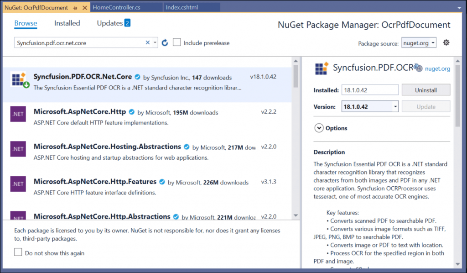
Task: Select the .NET icon for Microsoft.AspNetCore.Http
Action: pos(18,114)
